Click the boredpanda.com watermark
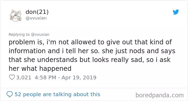 click(x=160, y=95)
